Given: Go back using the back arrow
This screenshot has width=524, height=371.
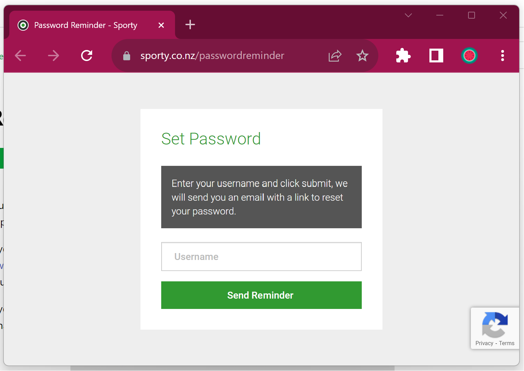Looking at the screenshot, I should (20, 56).
